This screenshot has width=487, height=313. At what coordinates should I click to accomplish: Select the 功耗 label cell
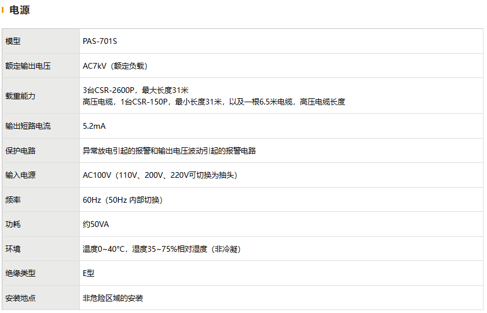pyautogui.click(x=41, y=224)
